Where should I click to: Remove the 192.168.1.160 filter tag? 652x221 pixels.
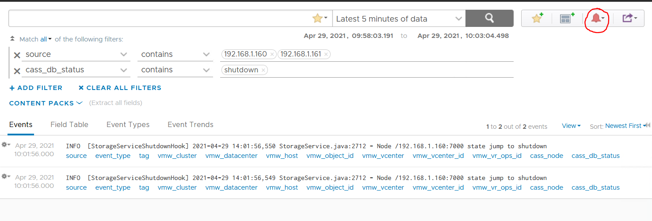coord(272,54)
